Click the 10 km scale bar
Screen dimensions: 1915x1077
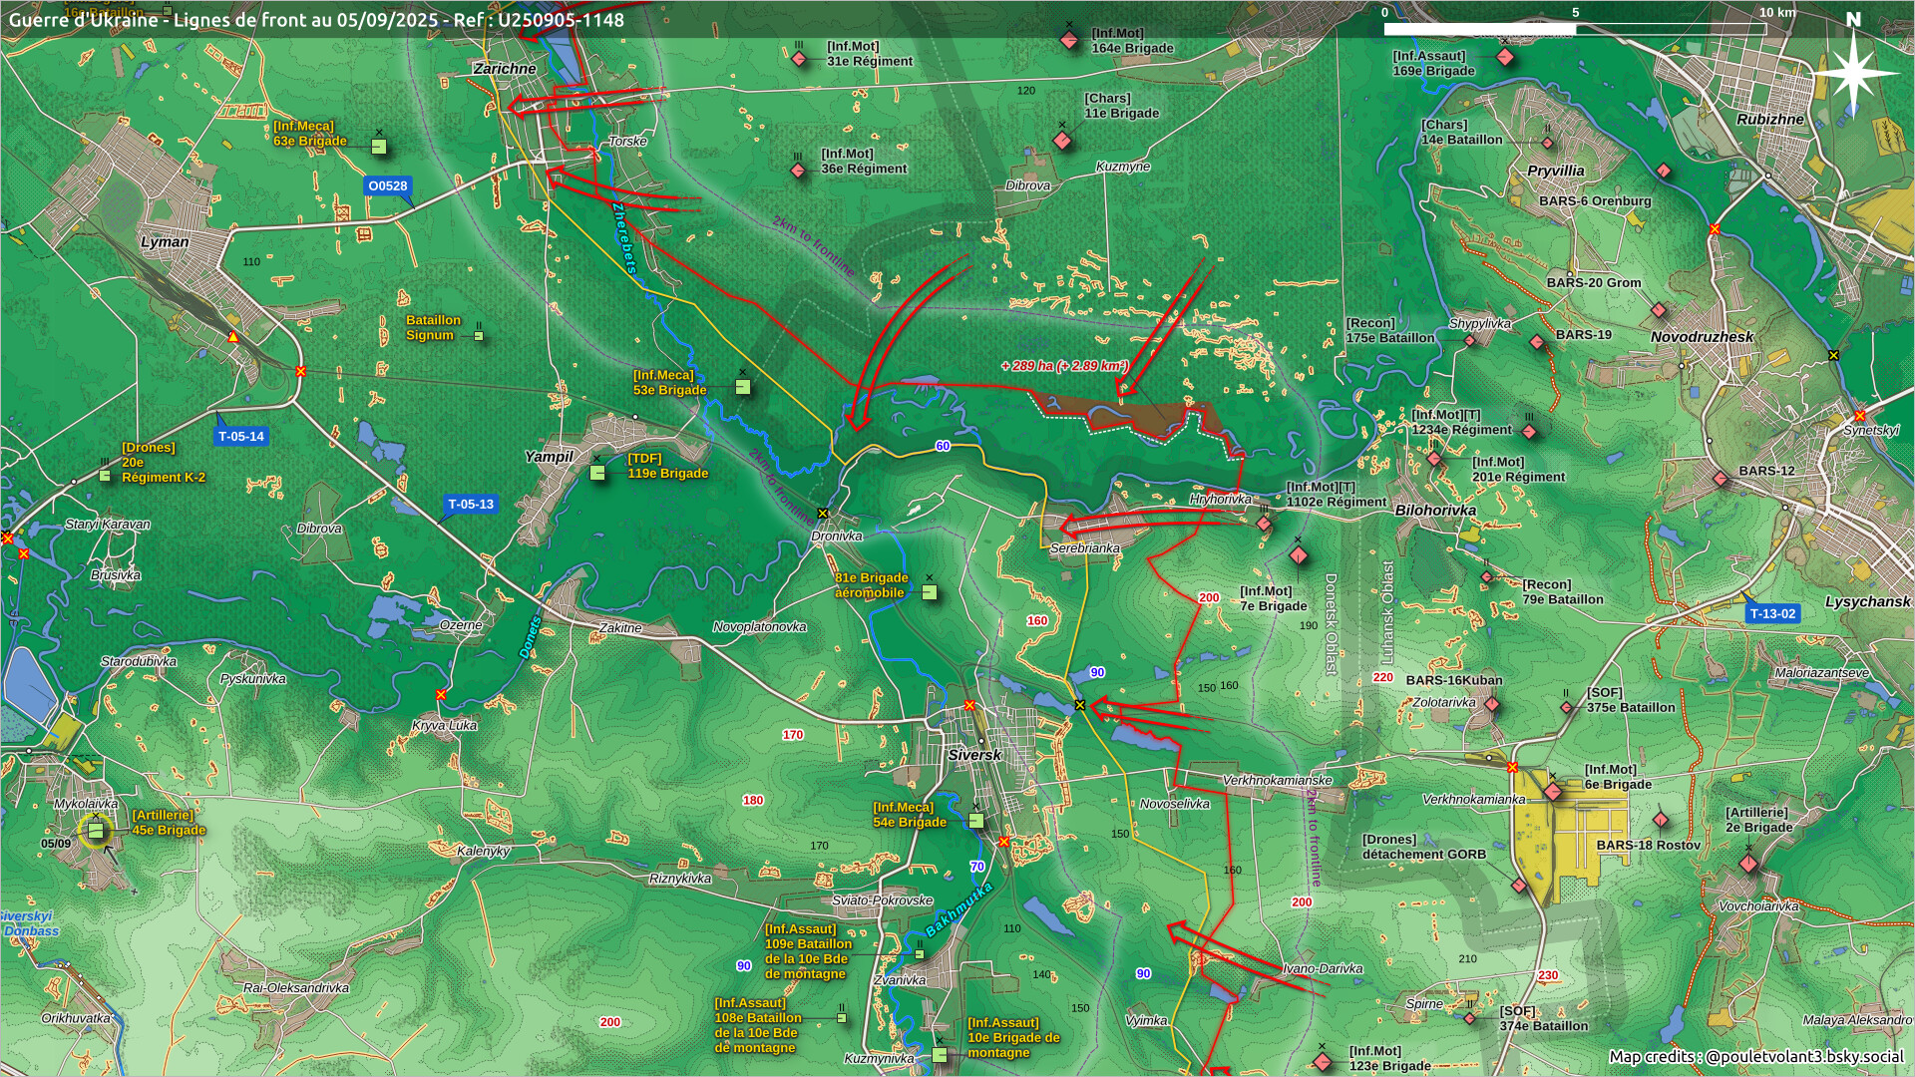1575,29
